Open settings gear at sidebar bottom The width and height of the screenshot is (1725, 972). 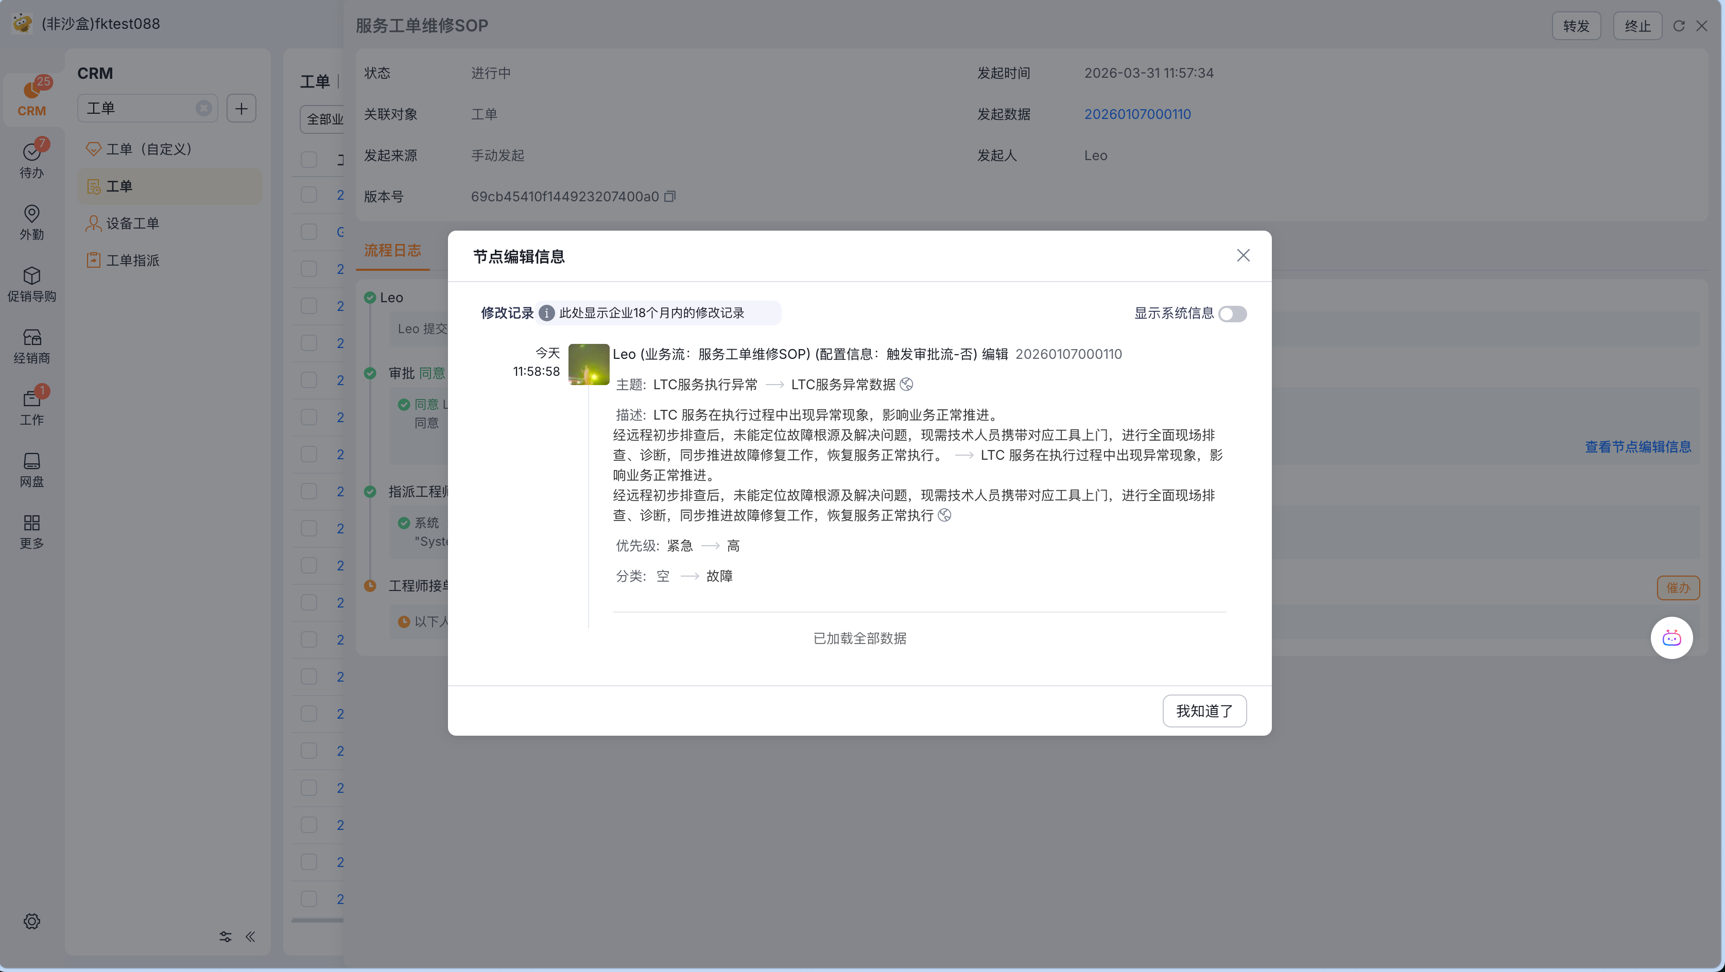click(31, 921)
